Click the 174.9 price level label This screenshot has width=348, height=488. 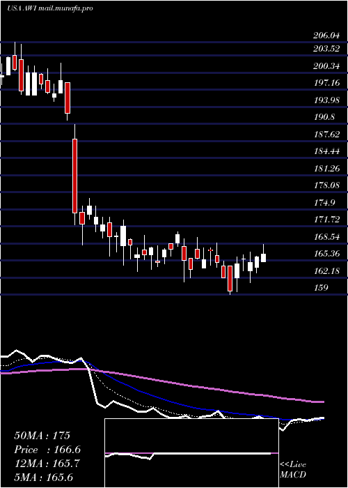click(324, 203)
